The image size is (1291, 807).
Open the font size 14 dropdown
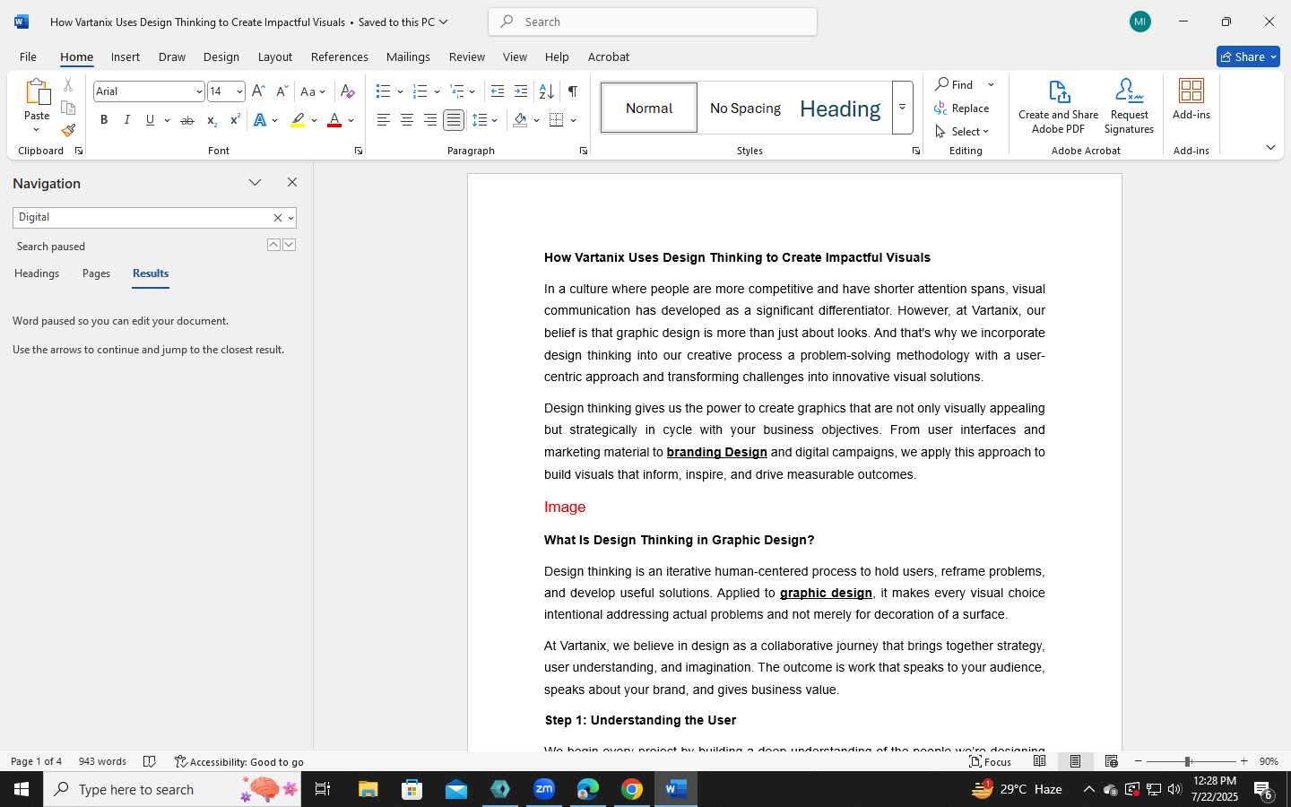(239, 91)
